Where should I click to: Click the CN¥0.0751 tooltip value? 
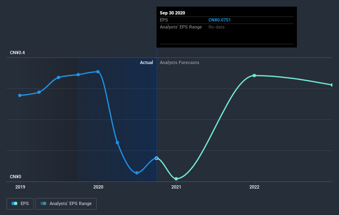tap(219, 20)
